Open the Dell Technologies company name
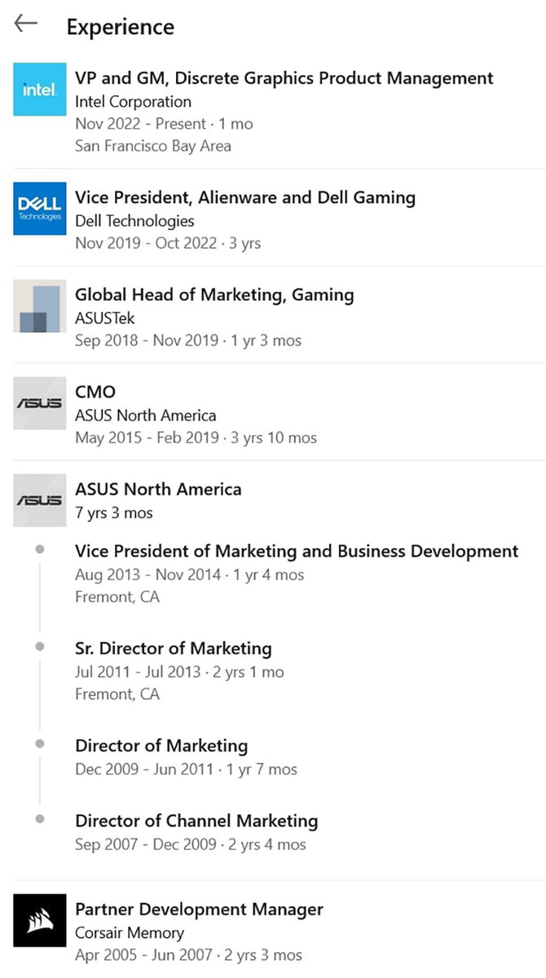This screenshot has width=546, height=978. [x=134, y=221]
